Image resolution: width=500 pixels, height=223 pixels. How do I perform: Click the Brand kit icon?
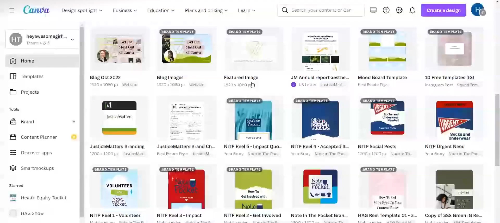pyautogui.click(x=13, y=121)
